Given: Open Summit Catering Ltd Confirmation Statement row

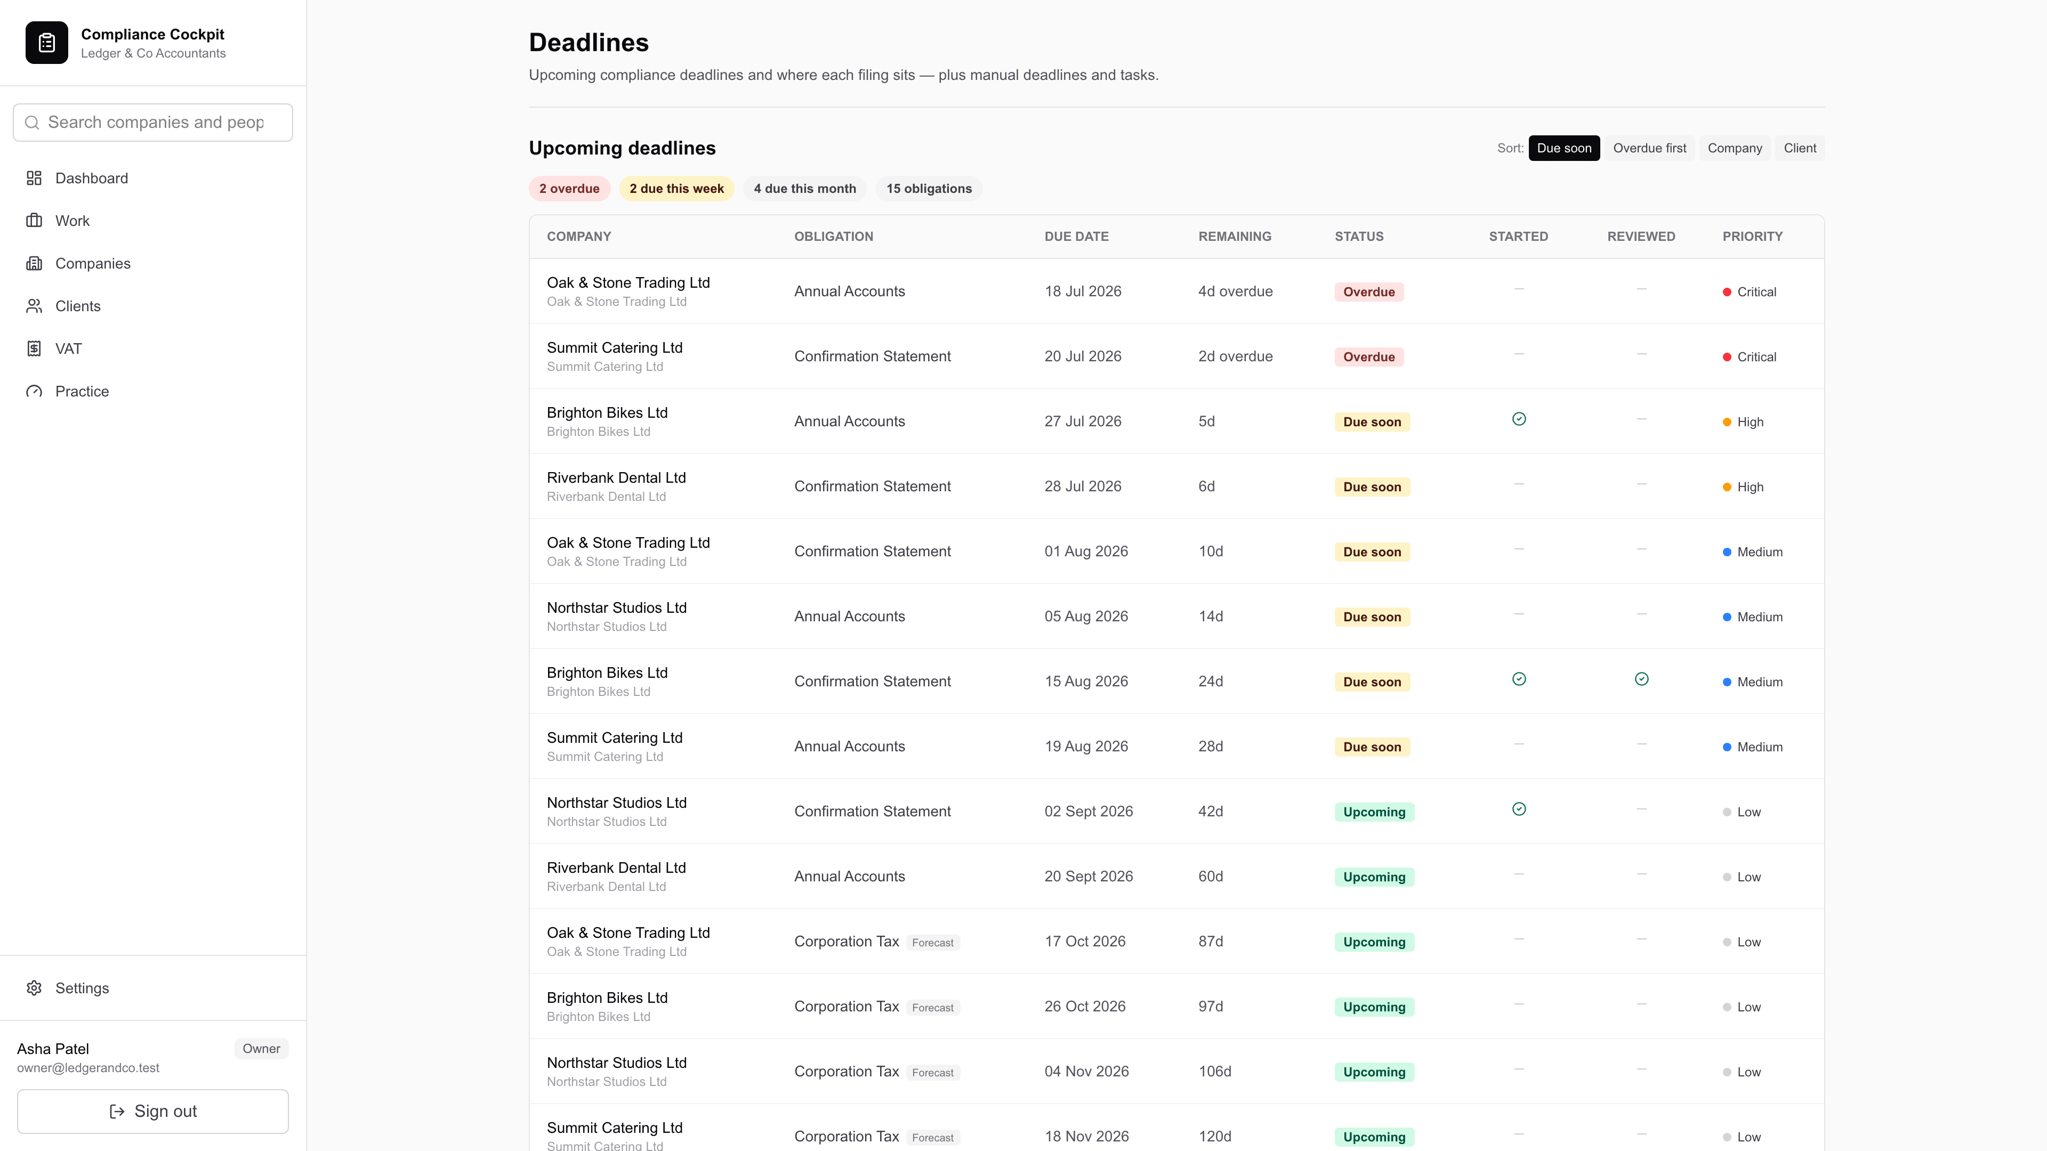Looking at the screenshot, I should (x=1177, y=356).
